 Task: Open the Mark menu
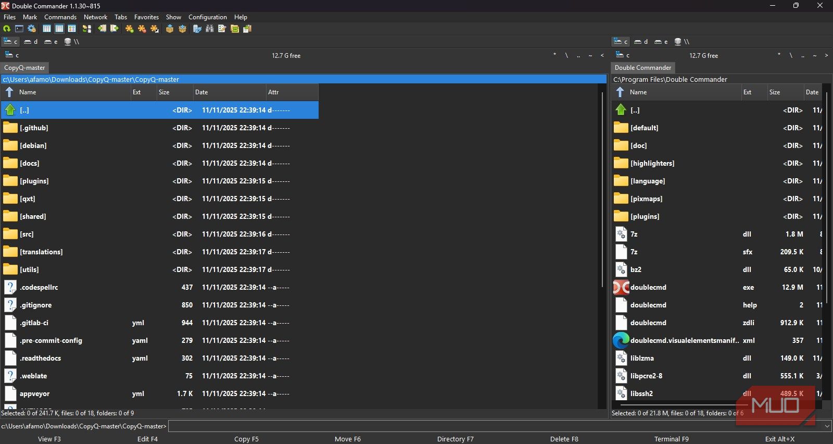tap(30, 17)
